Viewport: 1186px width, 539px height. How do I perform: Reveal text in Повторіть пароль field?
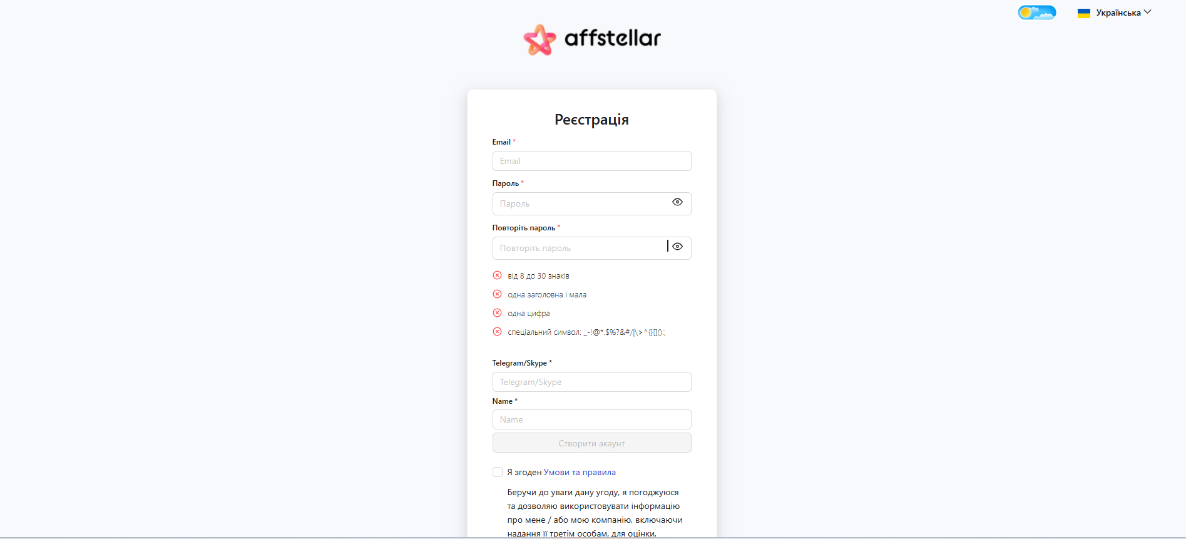point(677,247)
